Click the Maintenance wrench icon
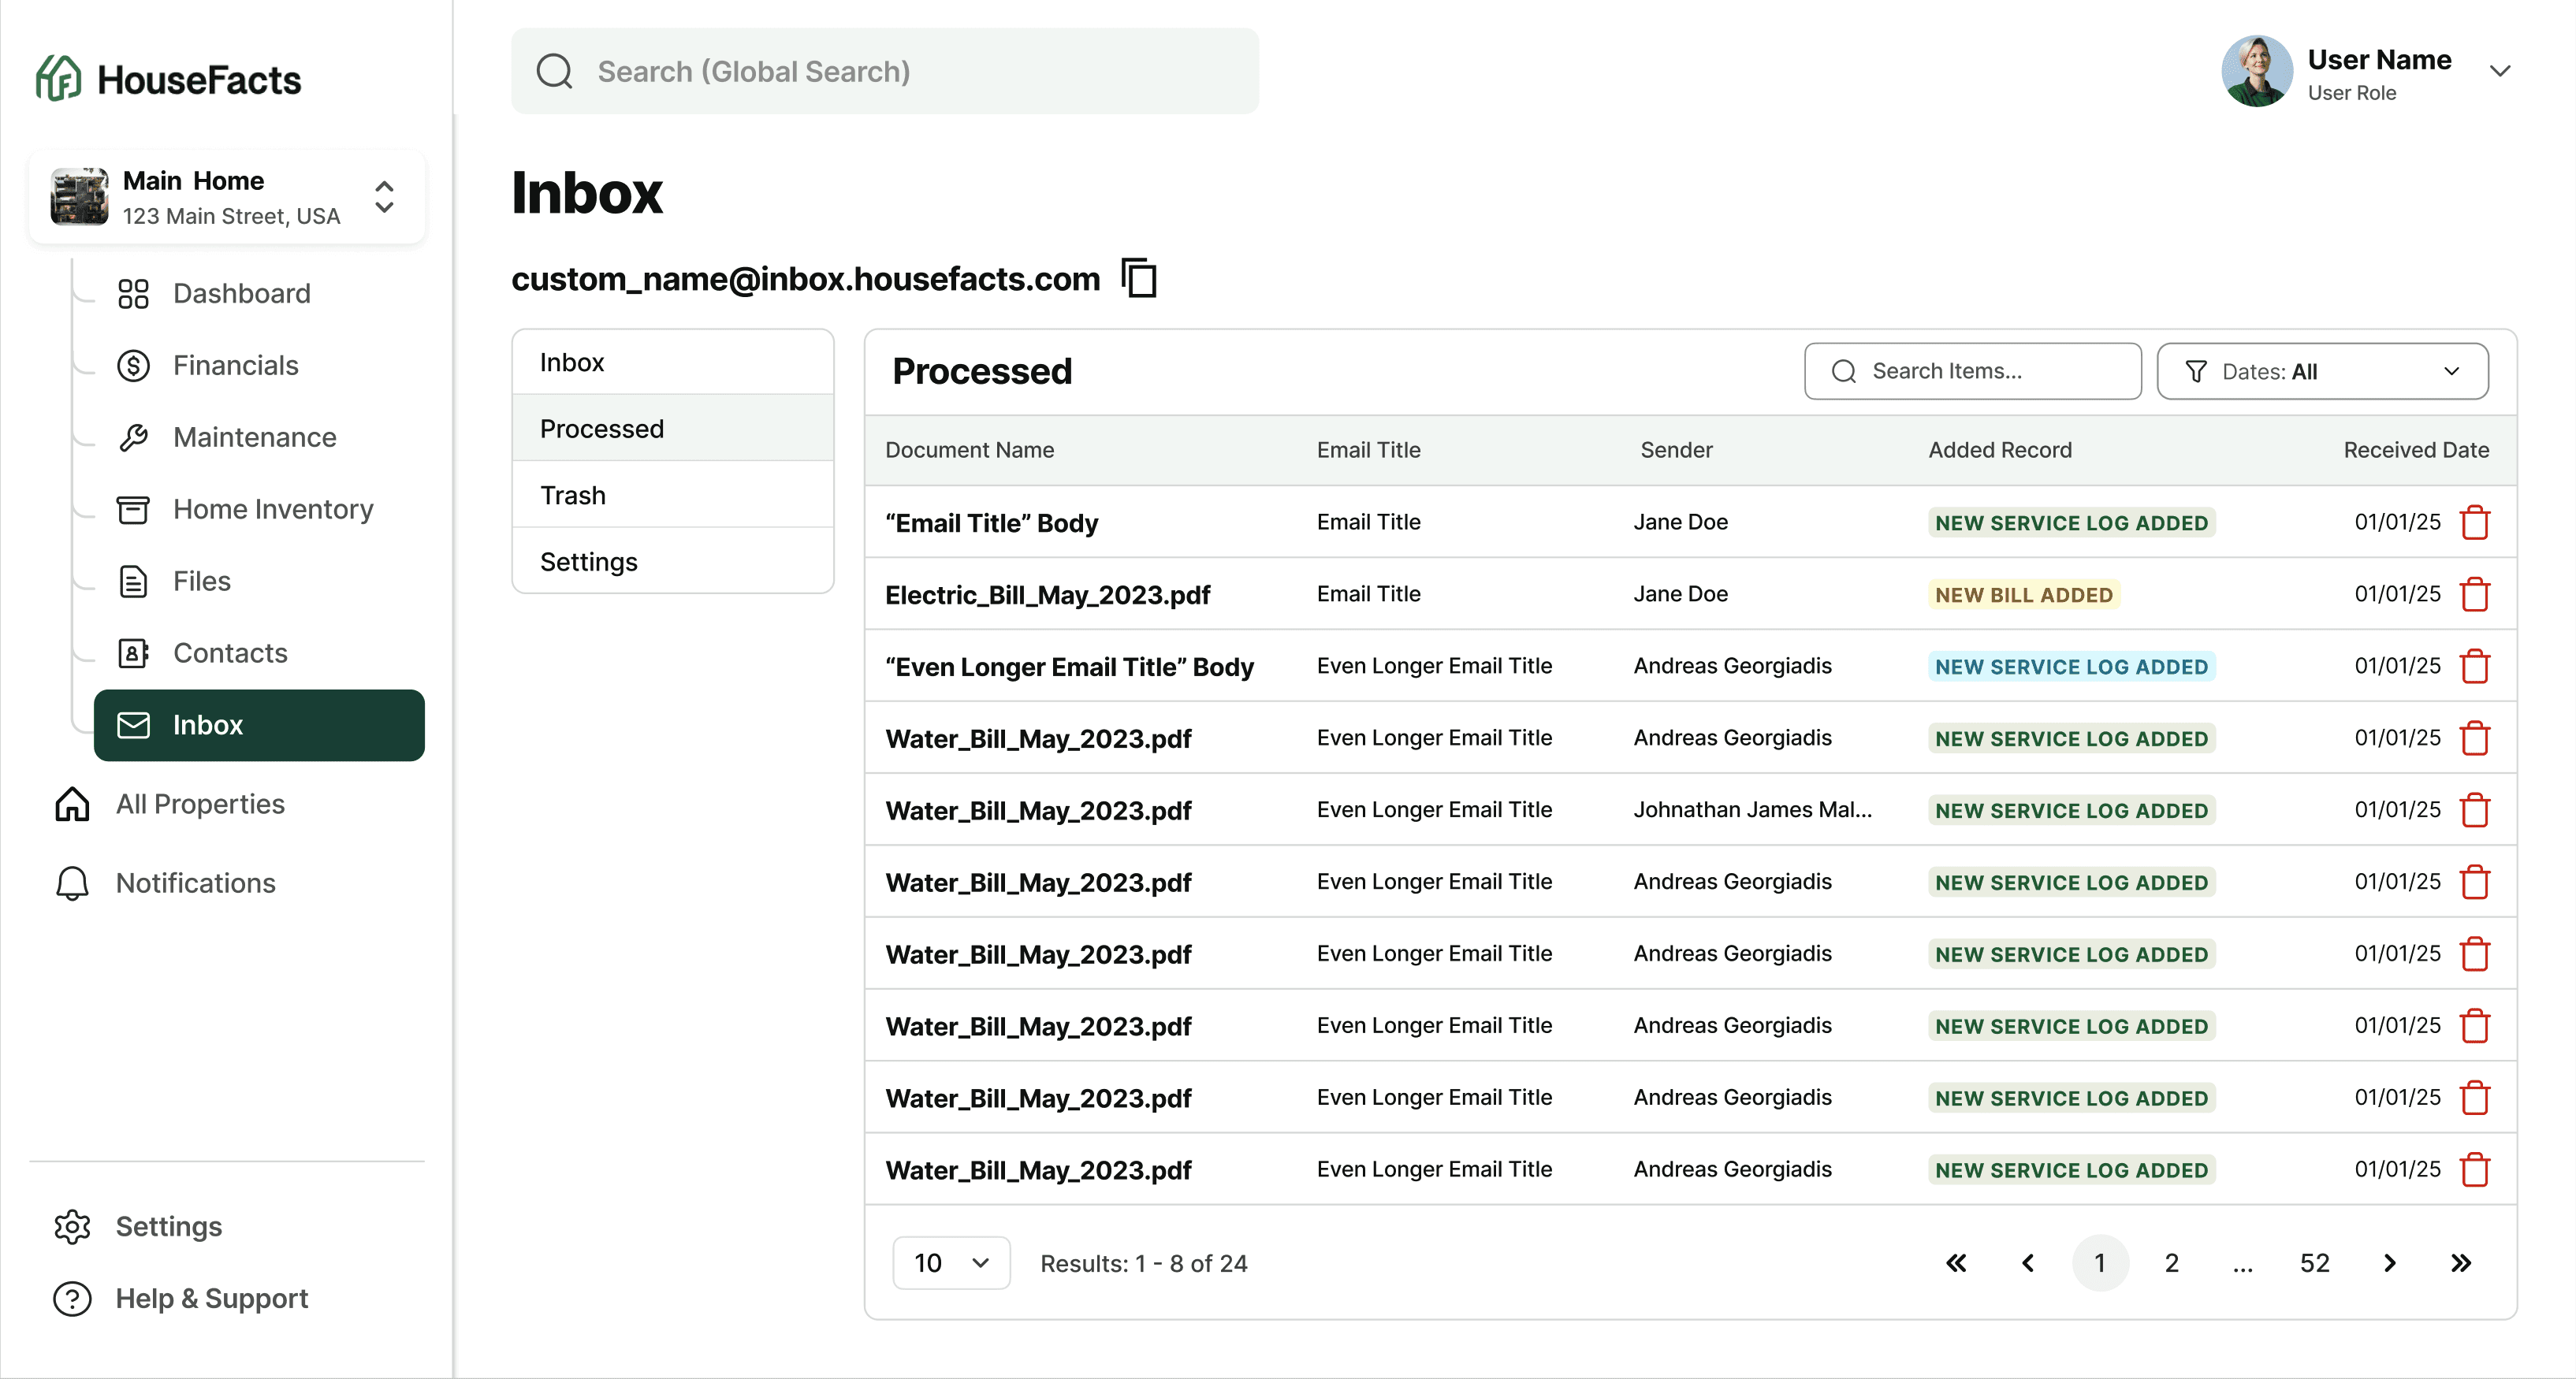 (x=134, y=437)
